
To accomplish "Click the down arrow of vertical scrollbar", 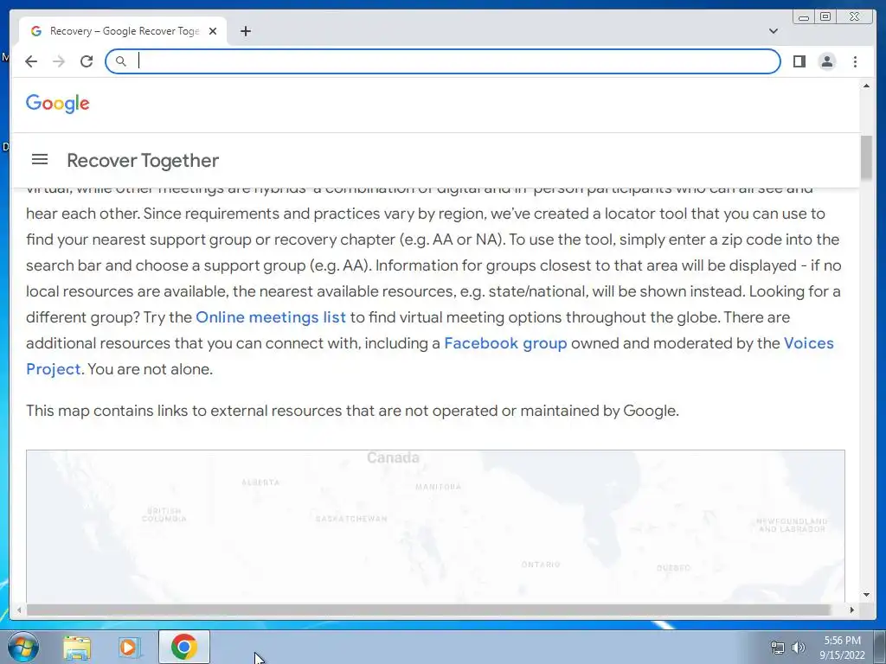I will 866,595.
